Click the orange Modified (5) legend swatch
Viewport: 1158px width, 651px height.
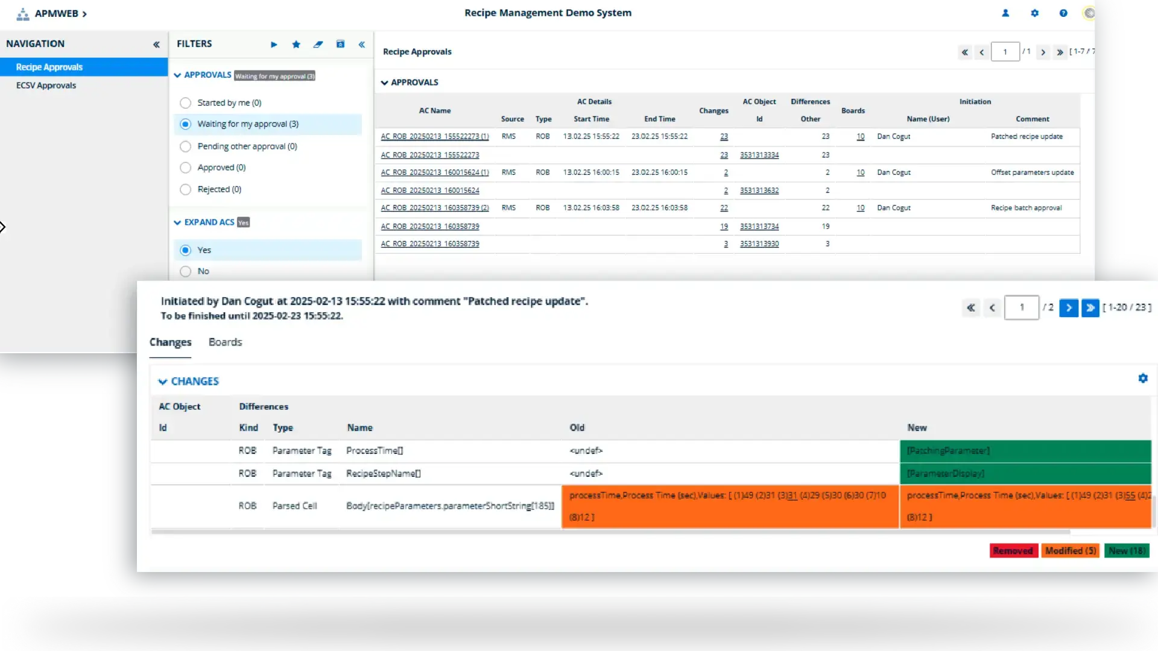pos(1071,551)
